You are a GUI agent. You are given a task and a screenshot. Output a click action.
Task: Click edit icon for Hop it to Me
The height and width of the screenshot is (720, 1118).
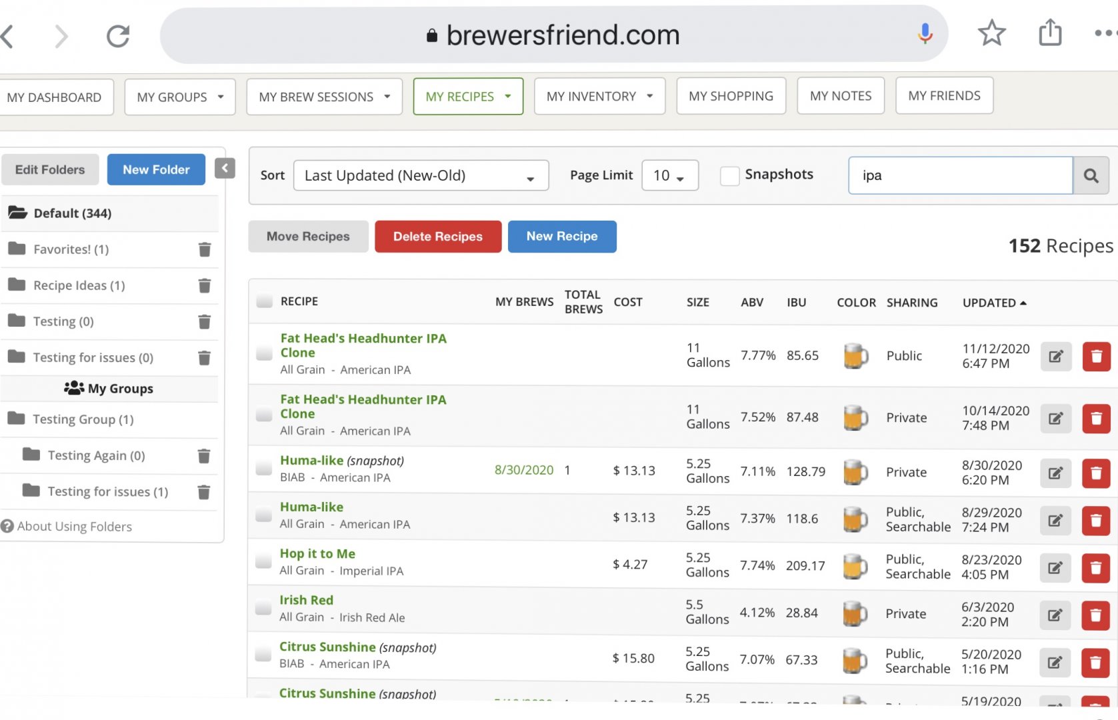tap(1055, 568)
